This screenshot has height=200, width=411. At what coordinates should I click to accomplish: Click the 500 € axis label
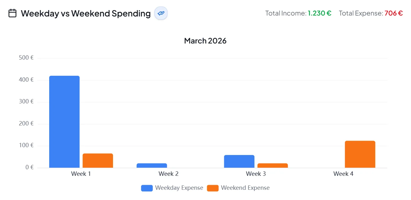(x=26, y=57)
